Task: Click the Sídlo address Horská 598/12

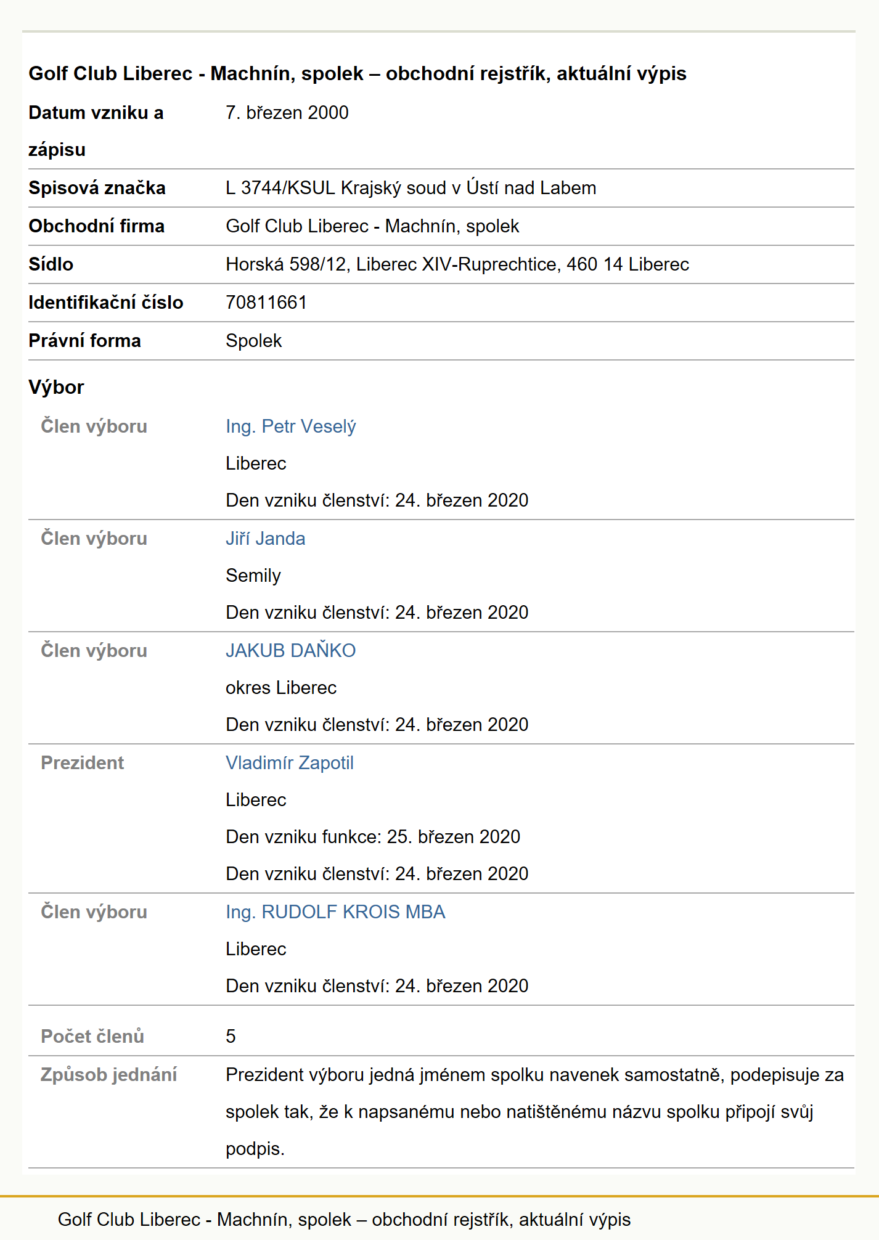Action: click(457, 264)
